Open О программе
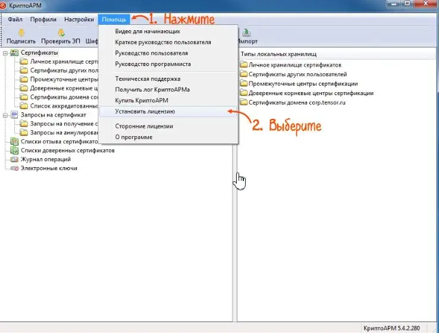 (x=168, y=137)
